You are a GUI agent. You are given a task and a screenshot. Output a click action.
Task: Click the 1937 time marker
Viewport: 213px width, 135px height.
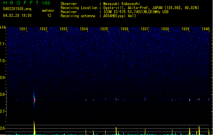coord(145,29)
